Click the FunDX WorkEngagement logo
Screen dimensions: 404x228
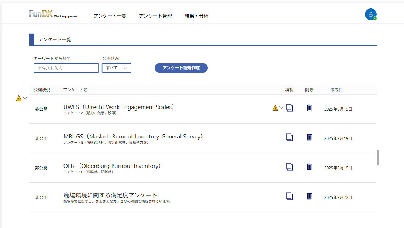pyautogui.click(x=53, y=14)
